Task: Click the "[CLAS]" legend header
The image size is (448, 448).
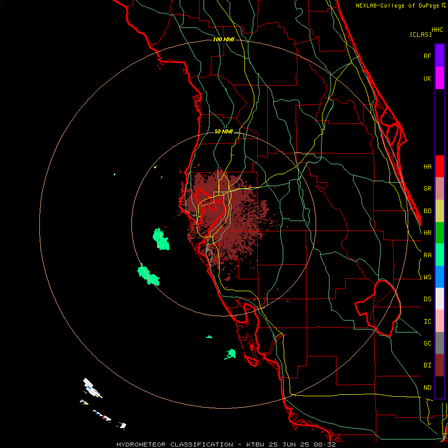Action: click(x=421, y=34)
